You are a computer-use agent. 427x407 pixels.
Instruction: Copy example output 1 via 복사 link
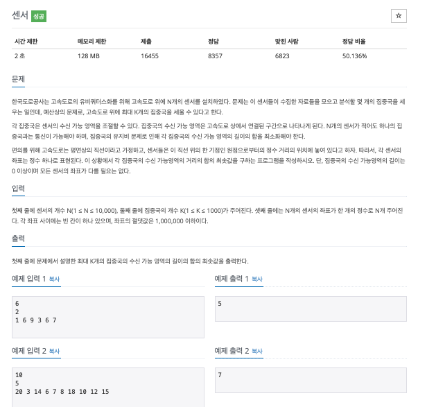(256, 279)
